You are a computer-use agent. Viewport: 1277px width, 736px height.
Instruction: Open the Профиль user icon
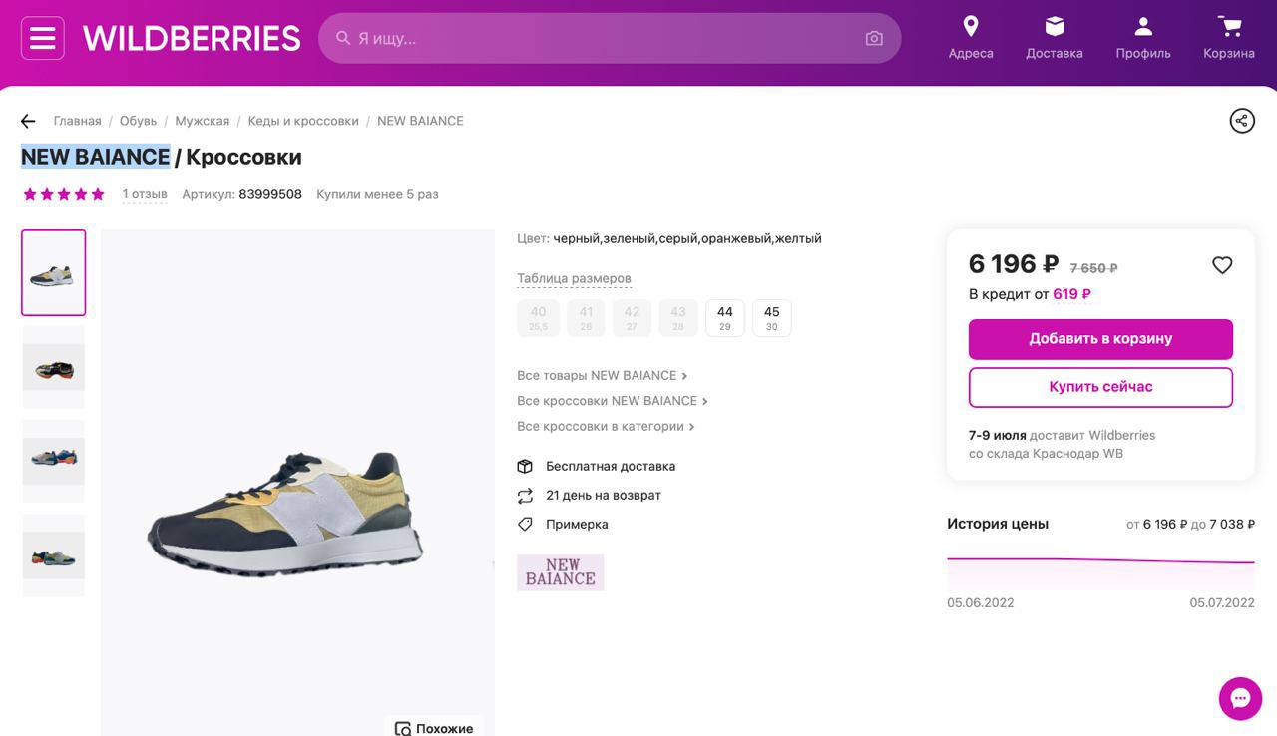tap(1143, 27)
